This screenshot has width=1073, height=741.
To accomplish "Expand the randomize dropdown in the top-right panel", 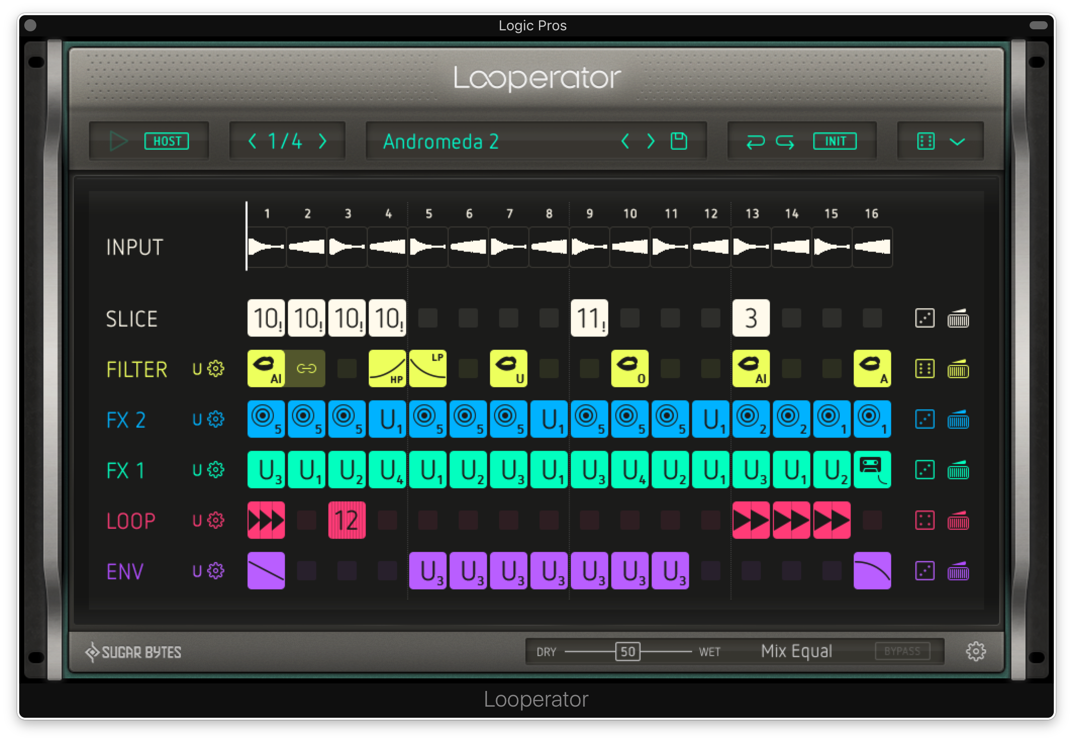I will (x=957, y=142).
